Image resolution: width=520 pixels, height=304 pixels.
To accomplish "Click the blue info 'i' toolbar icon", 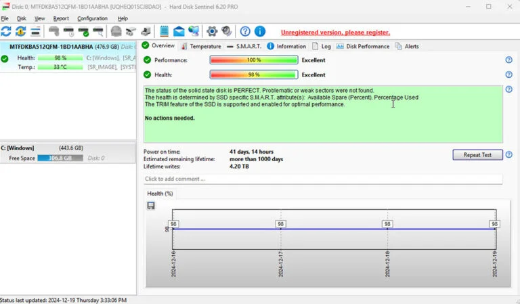I will click(x=259, y=32).
